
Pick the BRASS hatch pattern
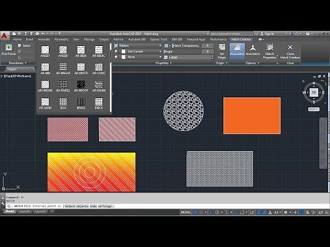(x=81, y=104)
